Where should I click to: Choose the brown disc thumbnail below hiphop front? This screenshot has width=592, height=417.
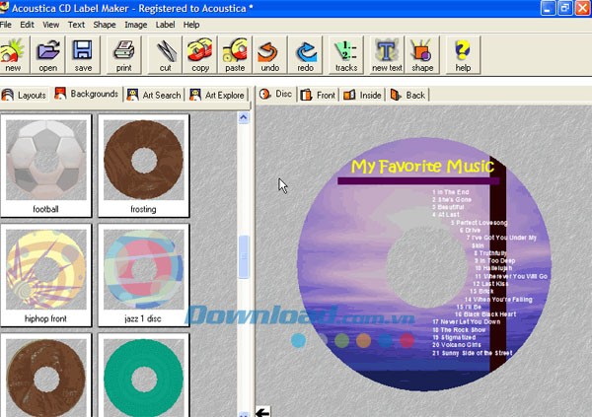pos(45,376)
